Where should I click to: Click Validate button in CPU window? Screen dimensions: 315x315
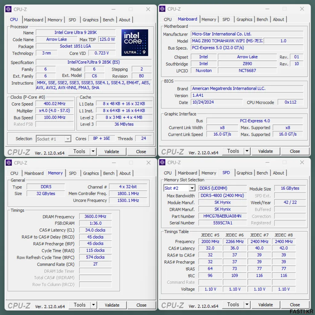tap(112, 151)
